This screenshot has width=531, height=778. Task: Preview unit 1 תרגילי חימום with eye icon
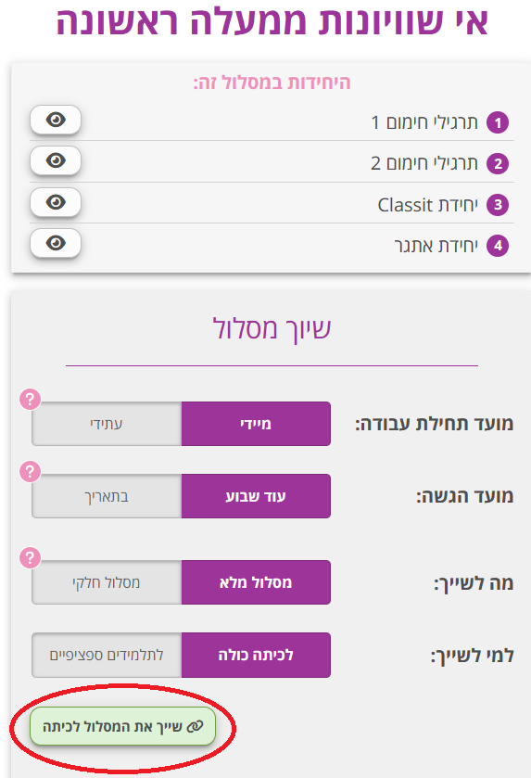pyautogui.click(x=56, y=120)
